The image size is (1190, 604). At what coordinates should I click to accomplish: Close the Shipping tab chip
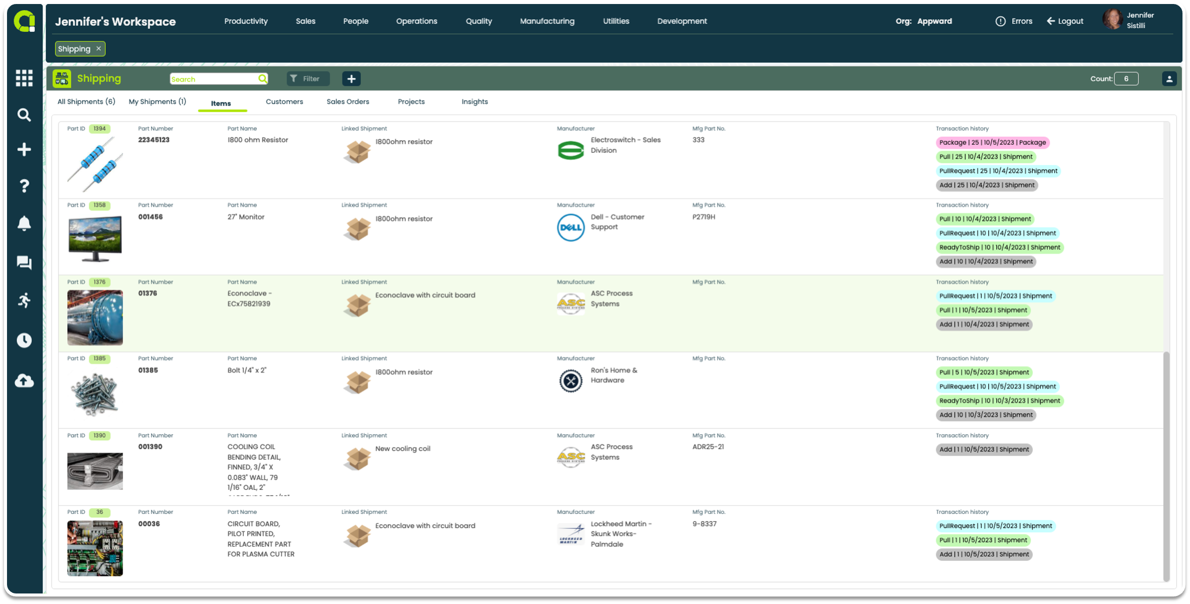point(99,49)
